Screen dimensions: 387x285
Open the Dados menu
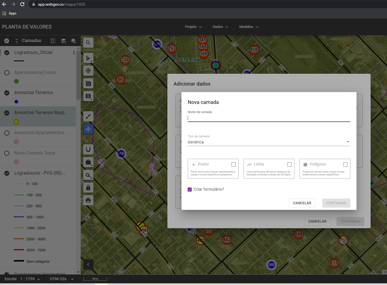[220, 27]
